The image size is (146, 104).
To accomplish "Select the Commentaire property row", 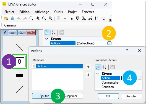I will (110, 82).
